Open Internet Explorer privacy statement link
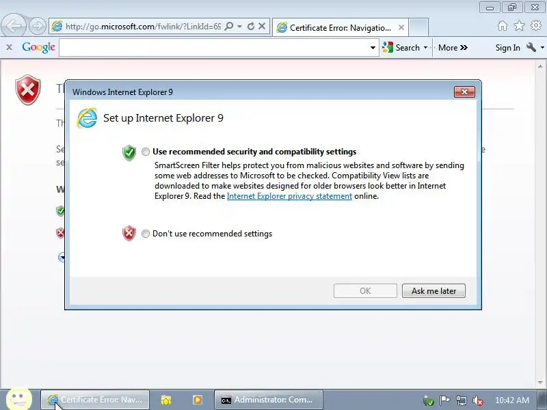 (x=289, y=196)
